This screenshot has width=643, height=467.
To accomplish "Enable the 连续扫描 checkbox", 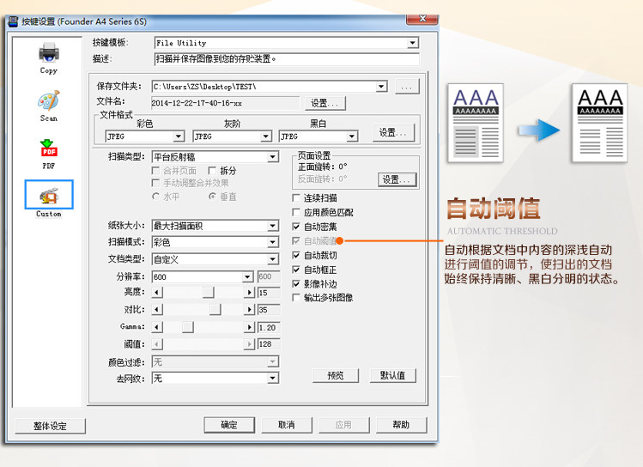I will point(296,198).
